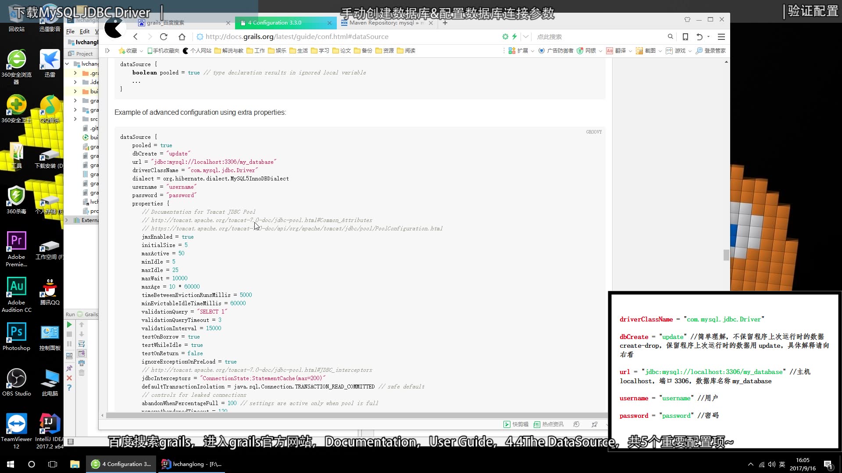Click the Stop square in IntelliJ run panel
Image resolution: width=842 pixels, height=473 pixels.
[69, 334]
